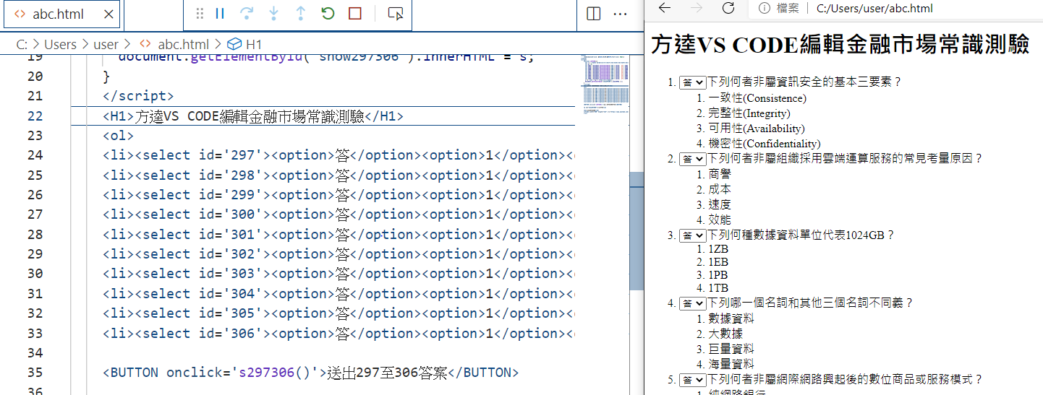The width and height of the screenshot is (1043, 395).
Task: Click the select id='300' code line
Action: pos(339,214)
